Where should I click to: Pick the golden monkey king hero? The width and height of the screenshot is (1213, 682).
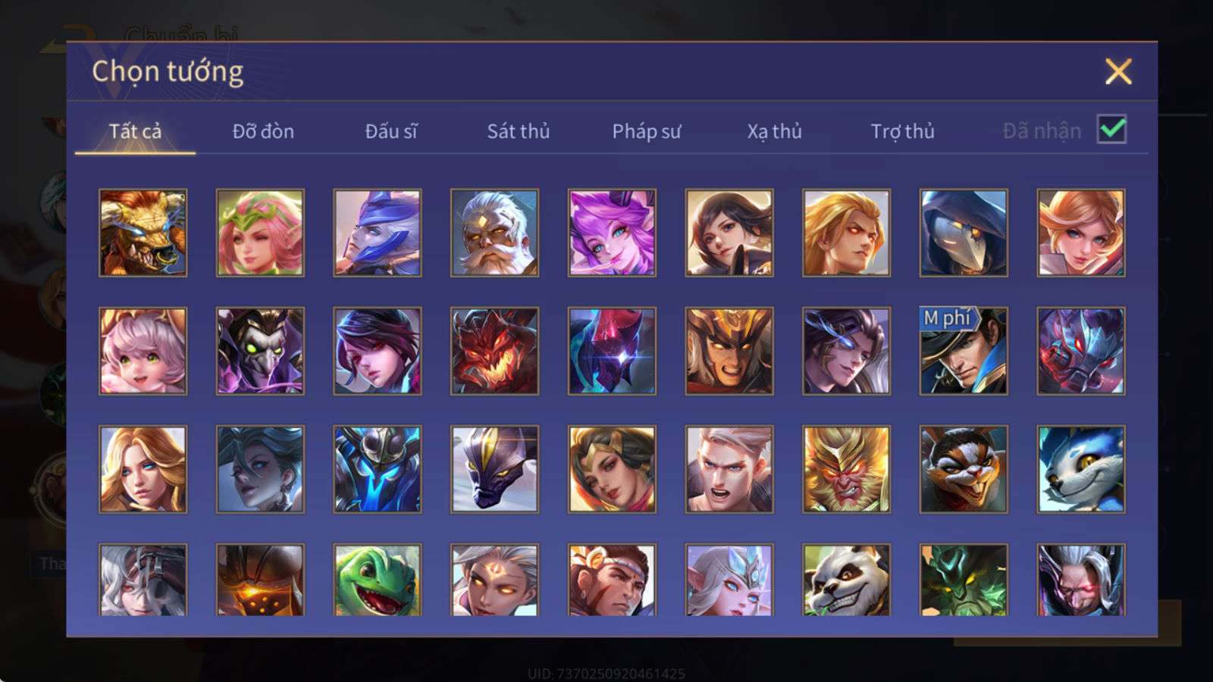coord(846,469)
